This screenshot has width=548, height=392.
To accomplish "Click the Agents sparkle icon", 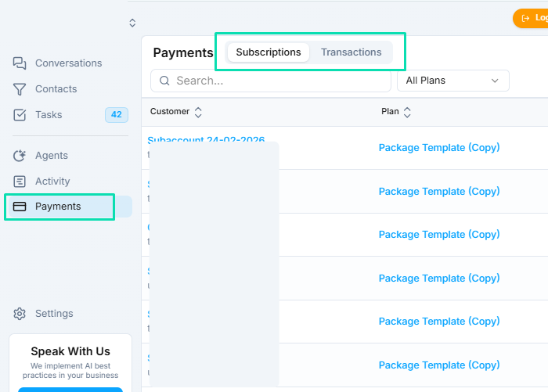I will [x=20, y=156].
